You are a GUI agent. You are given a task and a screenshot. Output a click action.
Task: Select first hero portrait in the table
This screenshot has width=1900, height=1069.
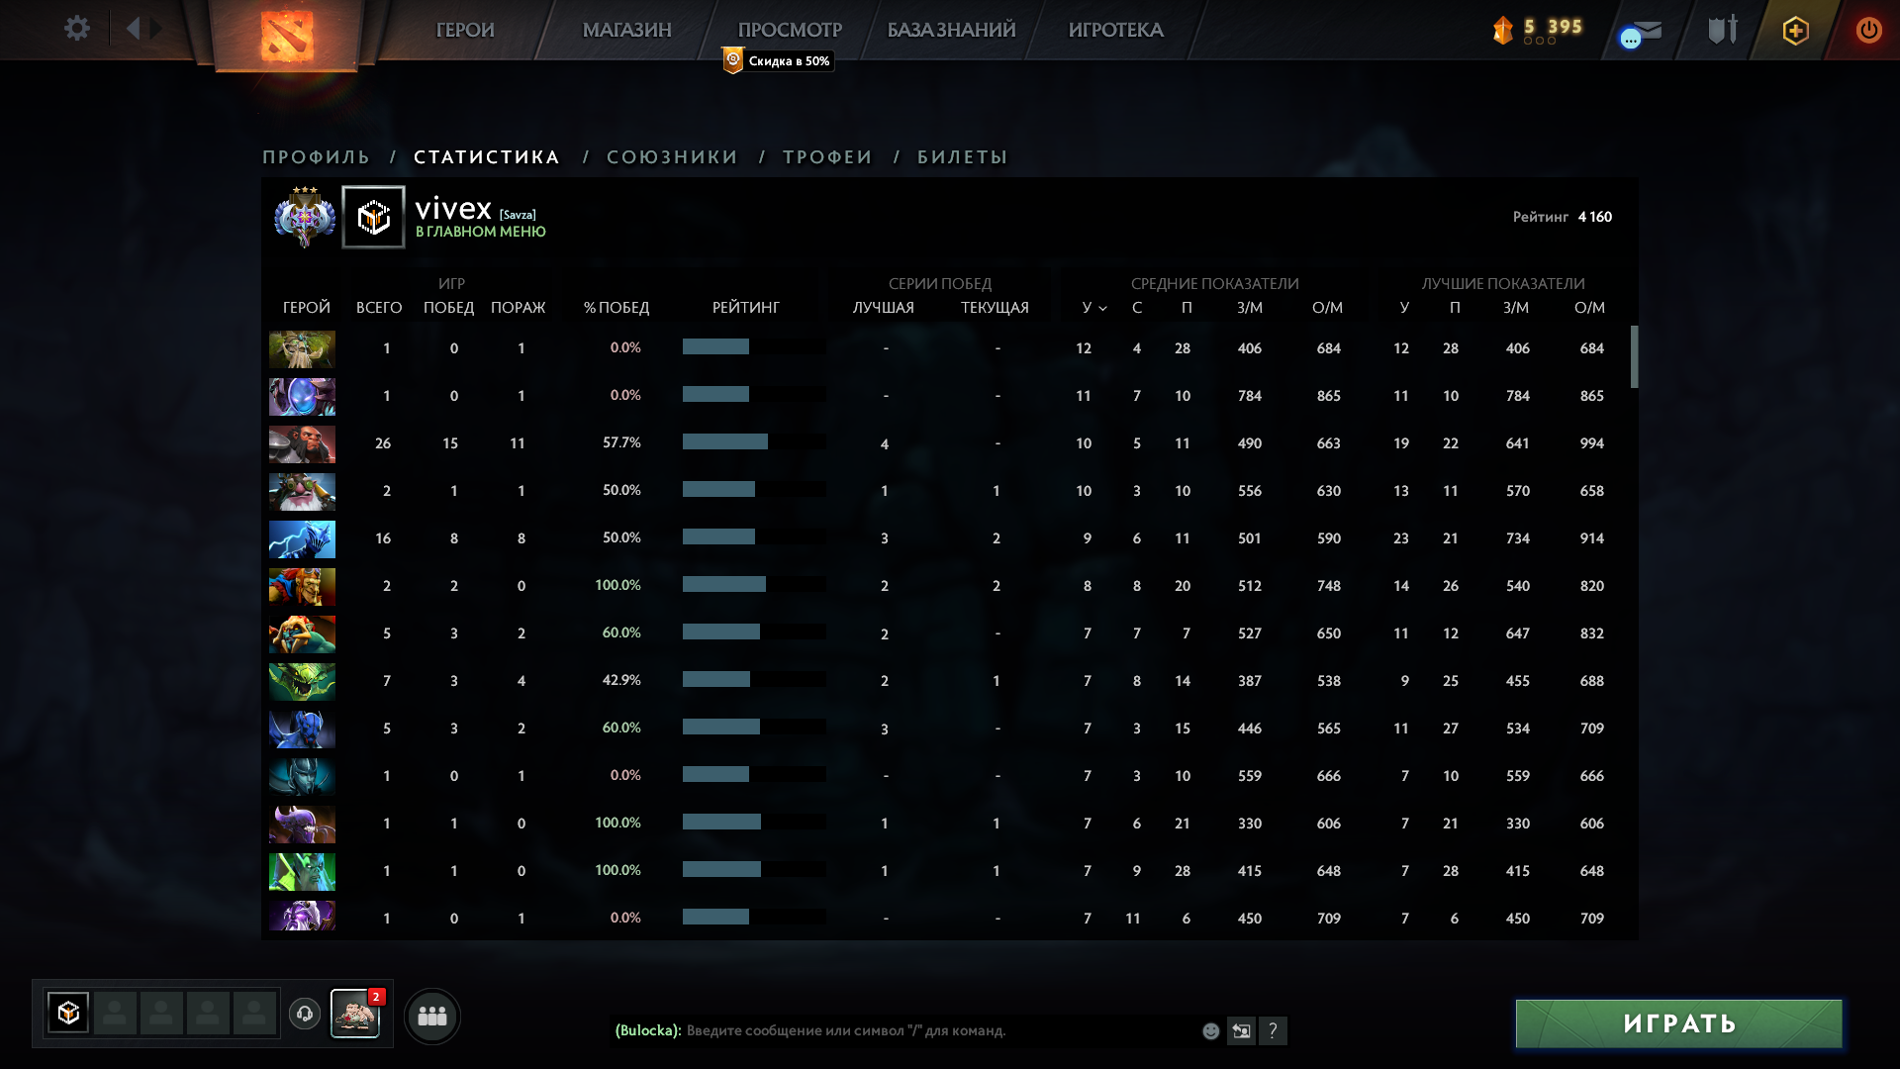pos(302,349)
